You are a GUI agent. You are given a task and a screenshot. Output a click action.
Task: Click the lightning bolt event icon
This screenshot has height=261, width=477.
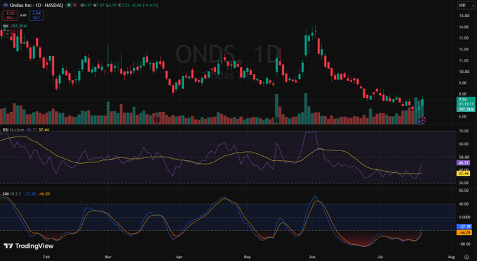[423, 120]
